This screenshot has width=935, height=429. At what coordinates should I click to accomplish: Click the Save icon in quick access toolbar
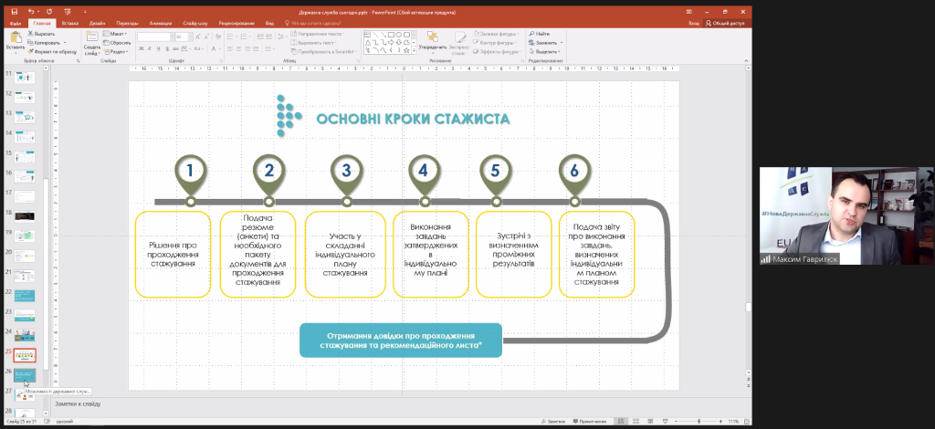click(x=14, y=13)
